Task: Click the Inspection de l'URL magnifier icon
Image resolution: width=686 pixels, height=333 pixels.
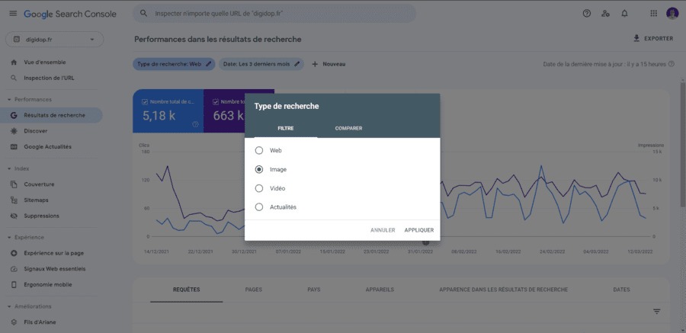Action: click(14, 78)
